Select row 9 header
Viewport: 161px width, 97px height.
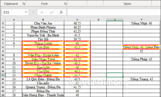[x=3, y=51]
